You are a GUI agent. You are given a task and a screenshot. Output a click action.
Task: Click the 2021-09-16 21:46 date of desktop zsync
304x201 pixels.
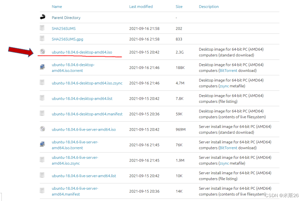pos(144,83)
